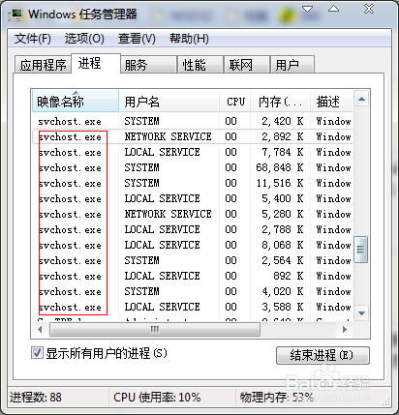Click the horizontal scrollbar thumb

155,330
